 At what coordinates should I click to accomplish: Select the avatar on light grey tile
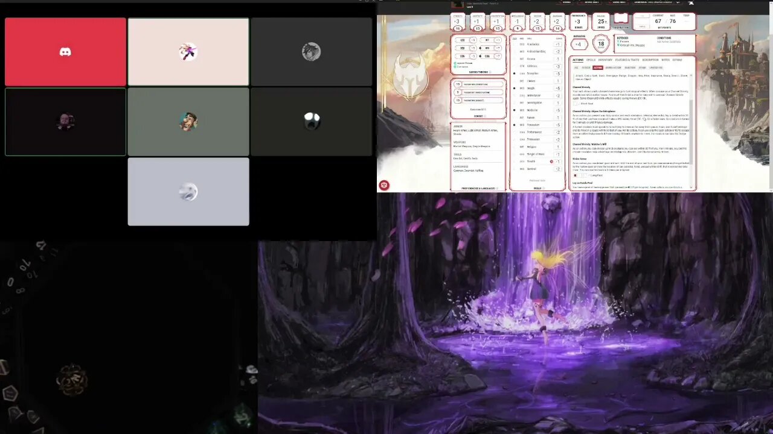coord(188,192)
